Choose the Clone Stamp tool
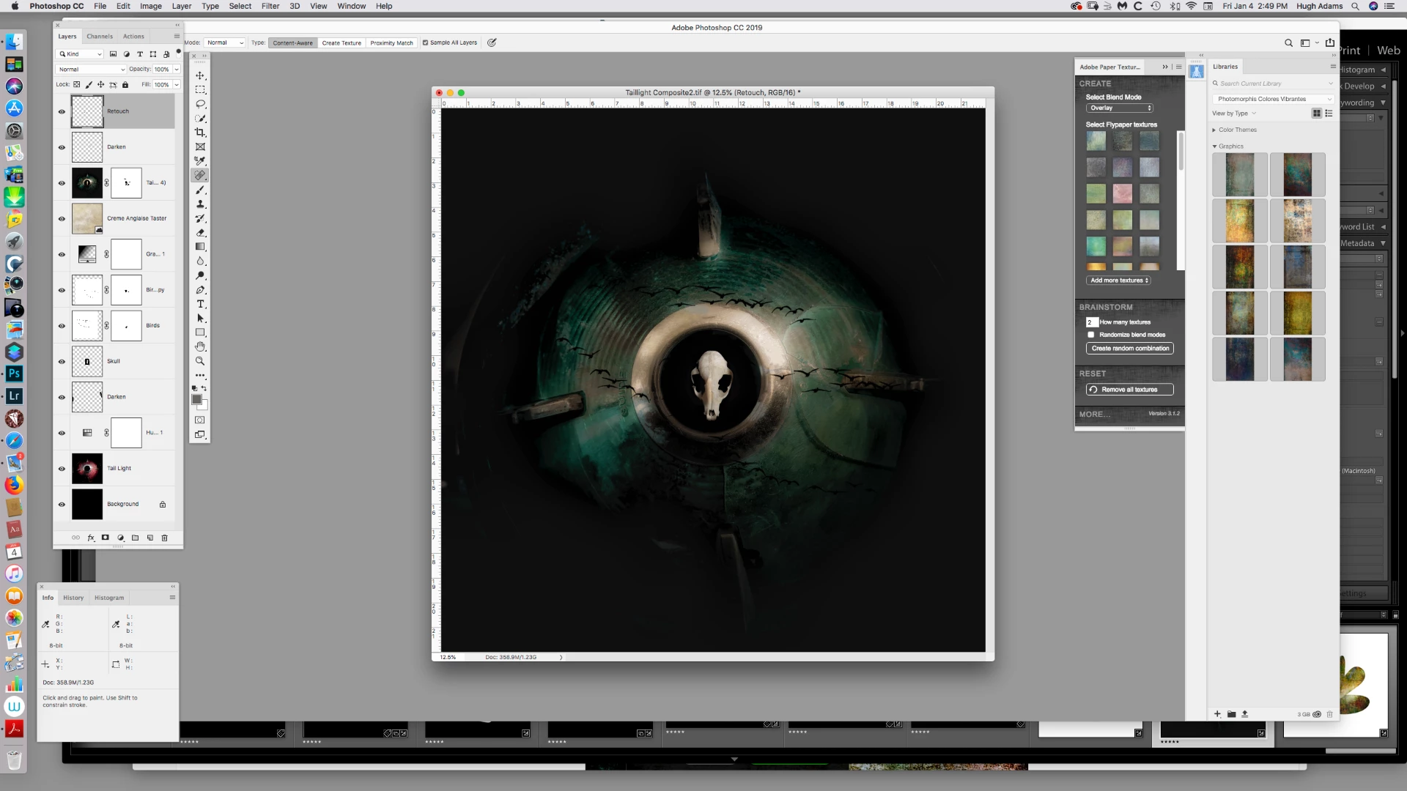 (x=199, y=204)
